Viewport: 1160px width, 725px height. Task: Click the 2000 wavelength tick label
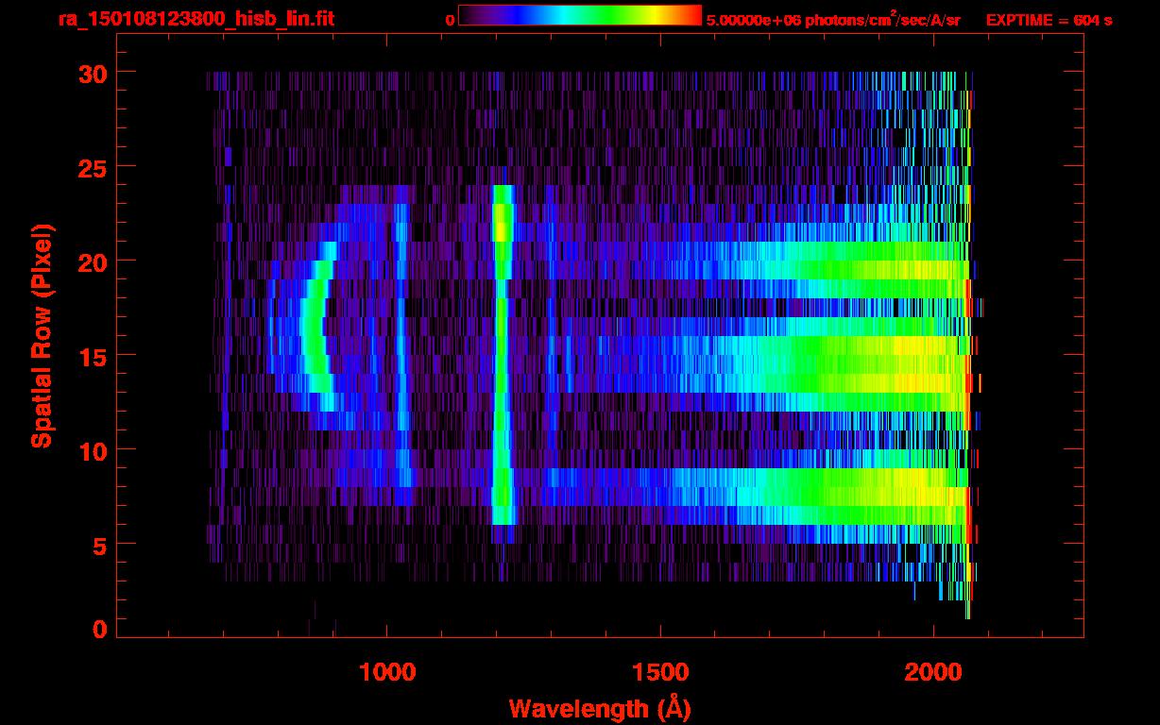933,672
